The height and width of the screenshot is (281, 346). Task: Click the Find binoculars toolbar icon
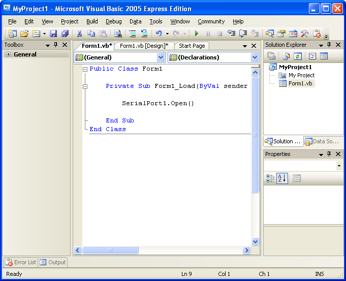(x=118, y=34)
